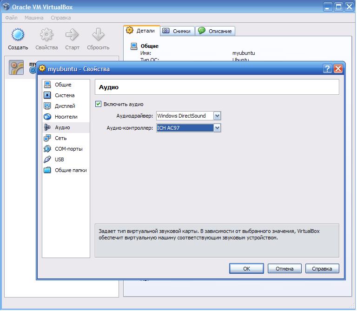Click the help description text box
This screenshot has width=357, height=311.
(217, 241)
